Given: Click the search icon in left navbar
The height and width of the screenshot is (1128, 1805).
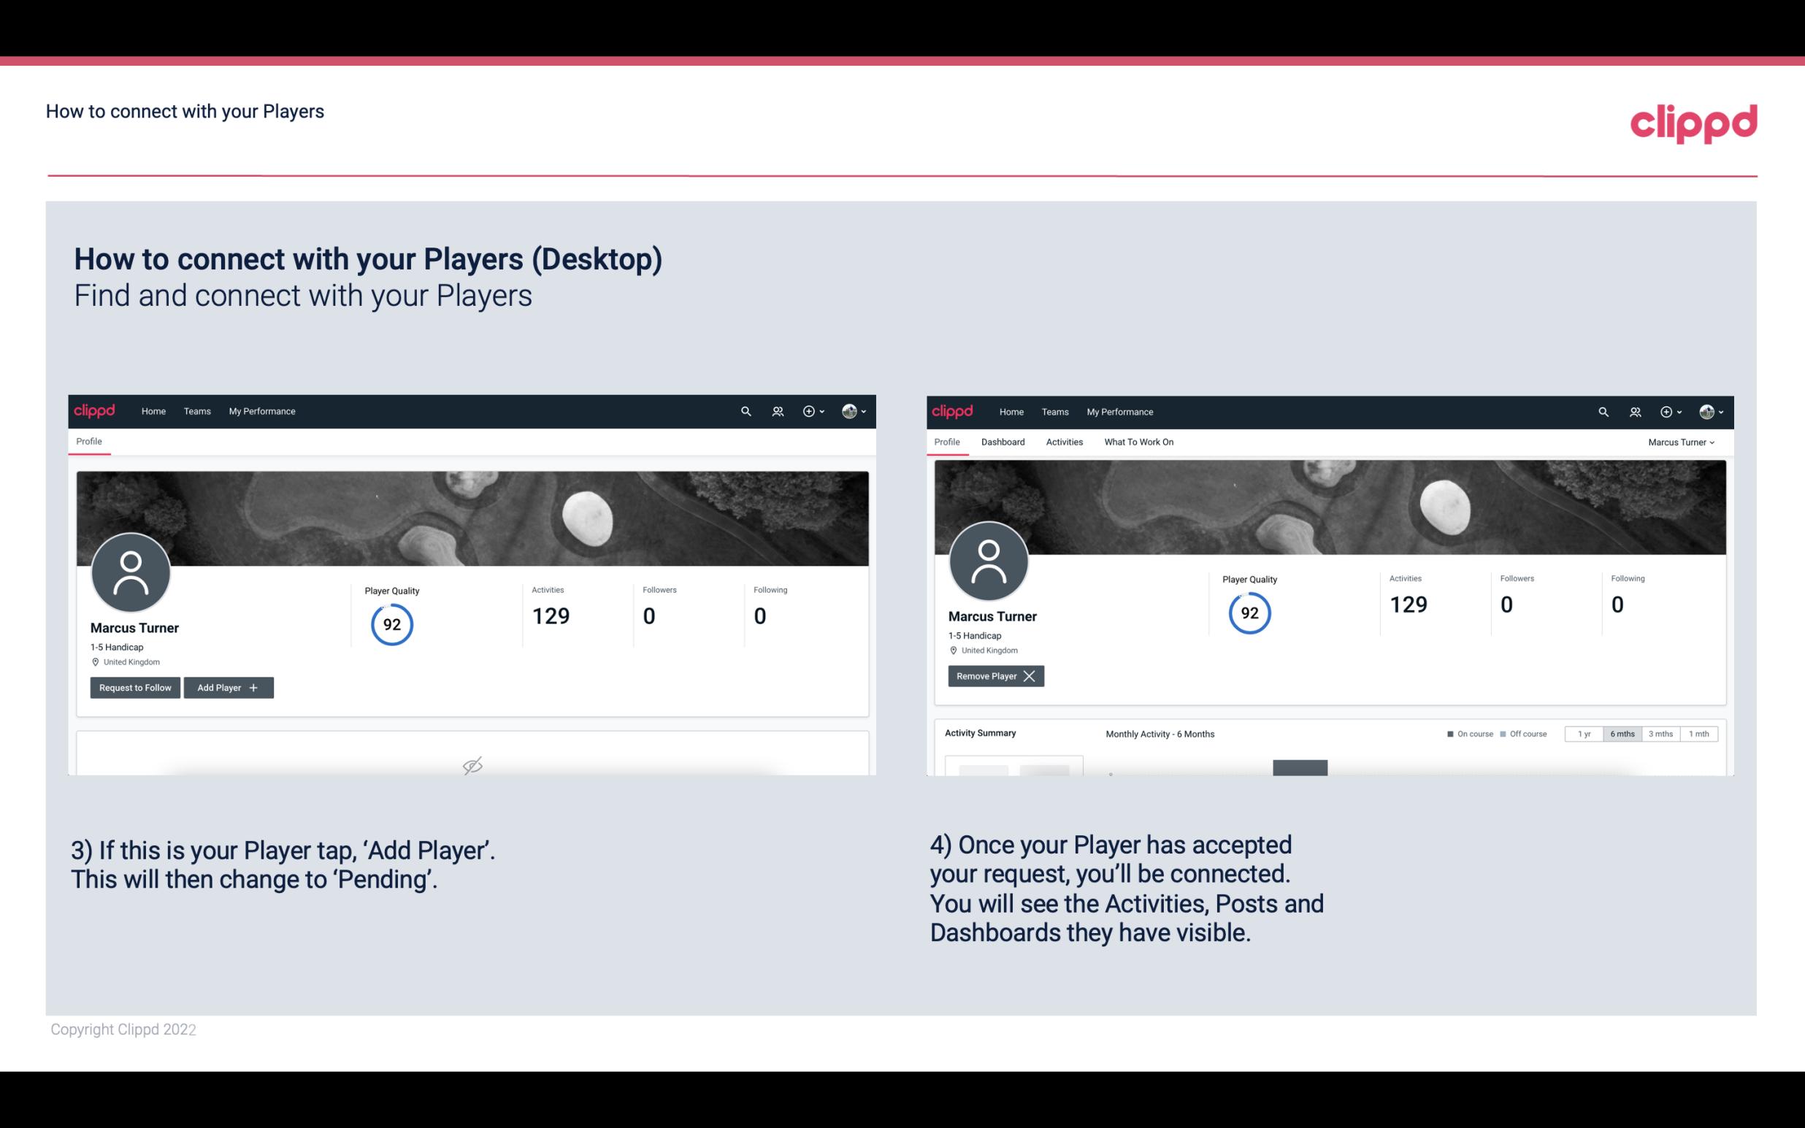Looking at the screenshot, I should [x=745, y=410].
